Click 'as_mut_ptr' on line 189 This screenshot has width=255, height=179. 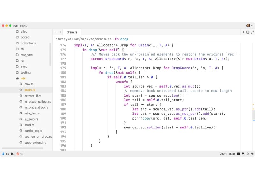click(186, 113)
